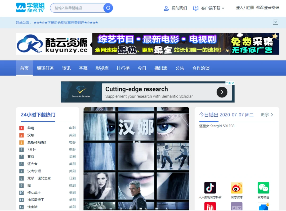Click the donate person icon
Screen dimensions: 286x211
(x=166, y=8)
